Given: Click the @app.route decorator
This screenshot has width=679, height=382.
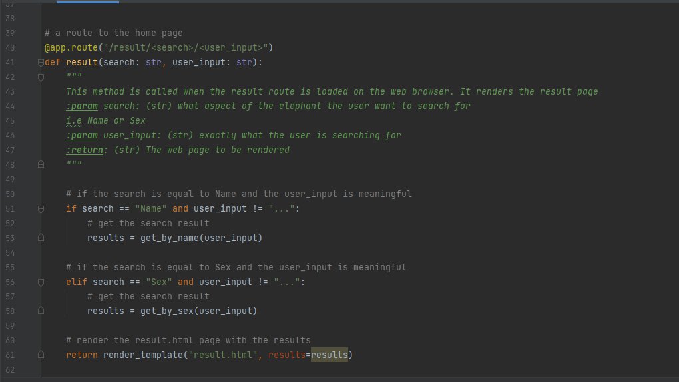Looking at the screenshot, I should point(71,48).
